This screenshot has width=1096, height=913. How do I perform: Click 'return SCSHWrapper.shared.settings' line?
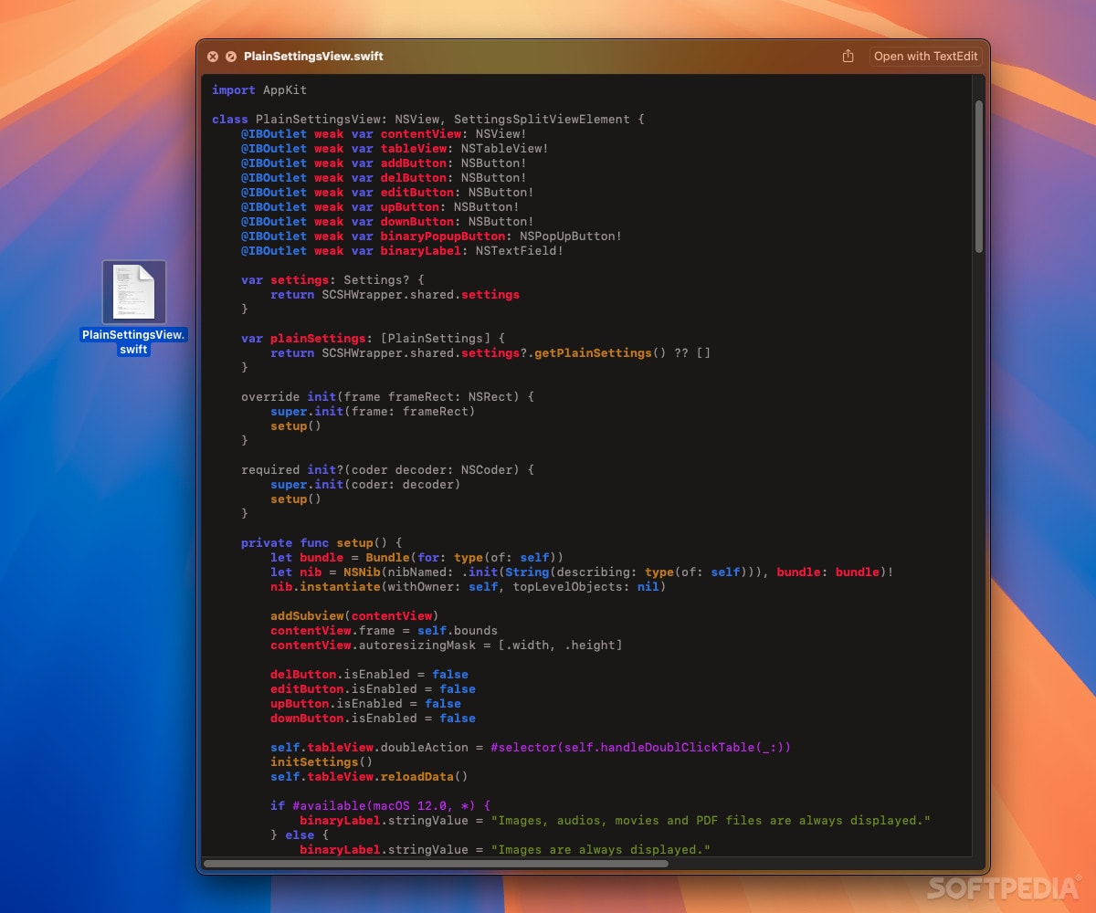pos(395,295)
